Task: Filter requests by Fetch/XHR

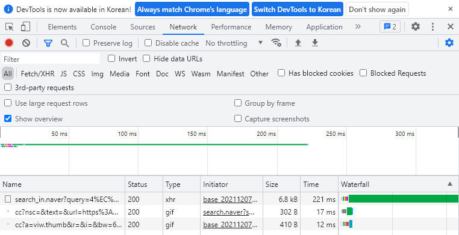Action: point(37,73)
